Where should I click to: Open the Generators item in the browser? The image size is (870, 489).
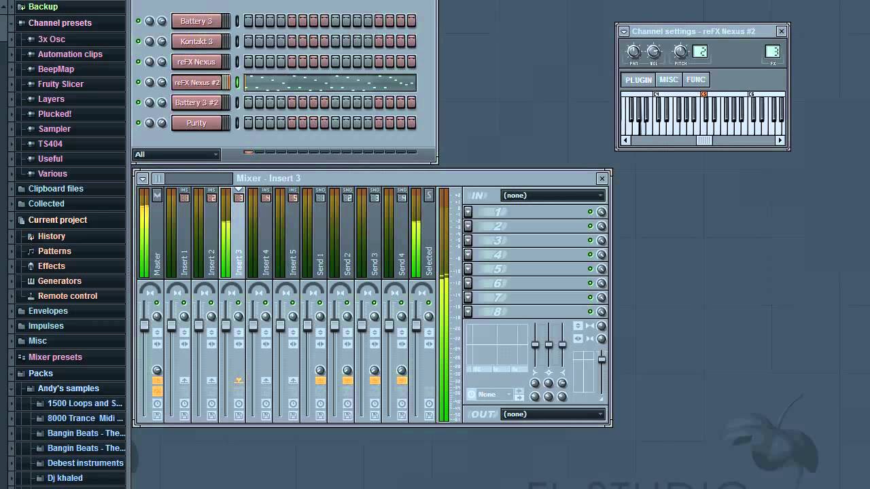pyautogui.click(x=60, y=281)
